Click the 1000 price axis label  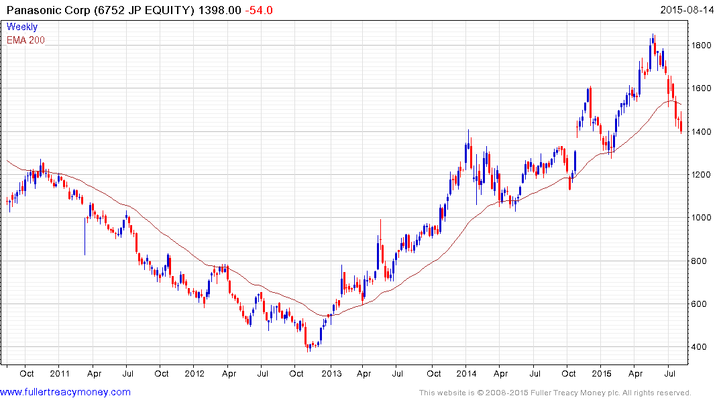pyautogui.click(x=703, y=218)
